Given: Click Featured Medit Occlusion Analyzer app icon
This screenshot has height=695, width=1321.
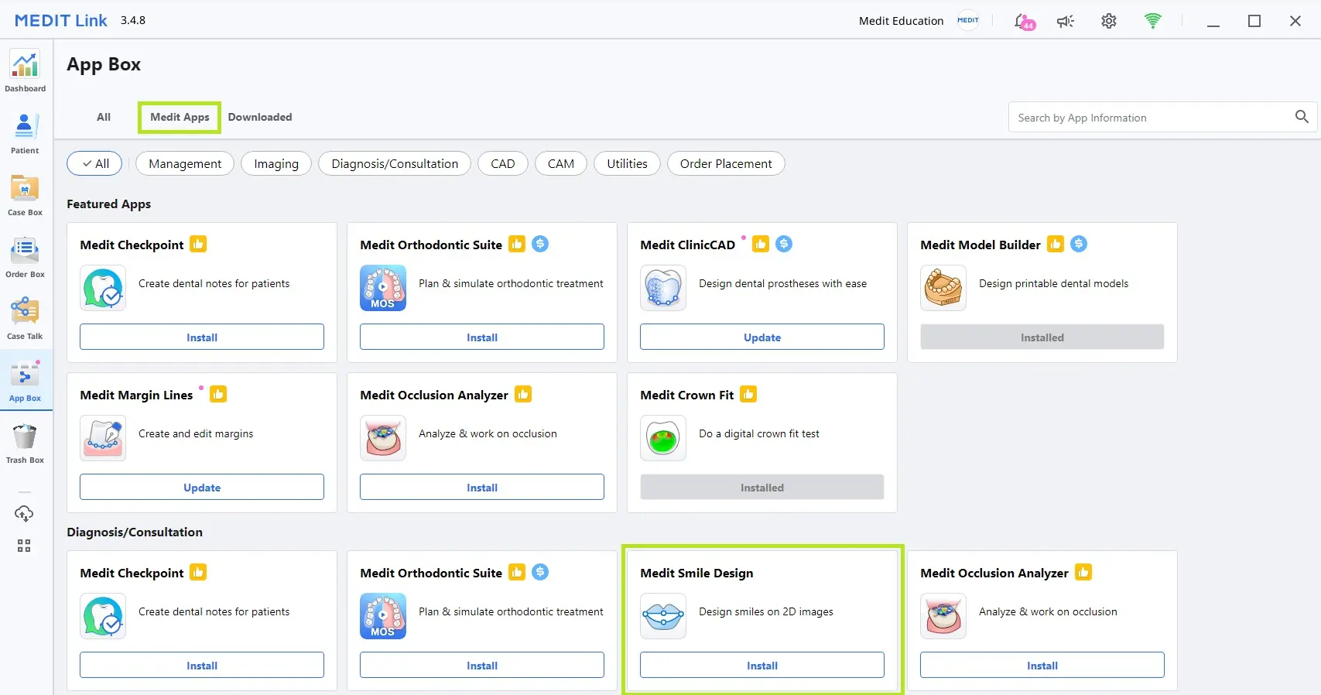Looking at the screenshot, I should 383,438.
